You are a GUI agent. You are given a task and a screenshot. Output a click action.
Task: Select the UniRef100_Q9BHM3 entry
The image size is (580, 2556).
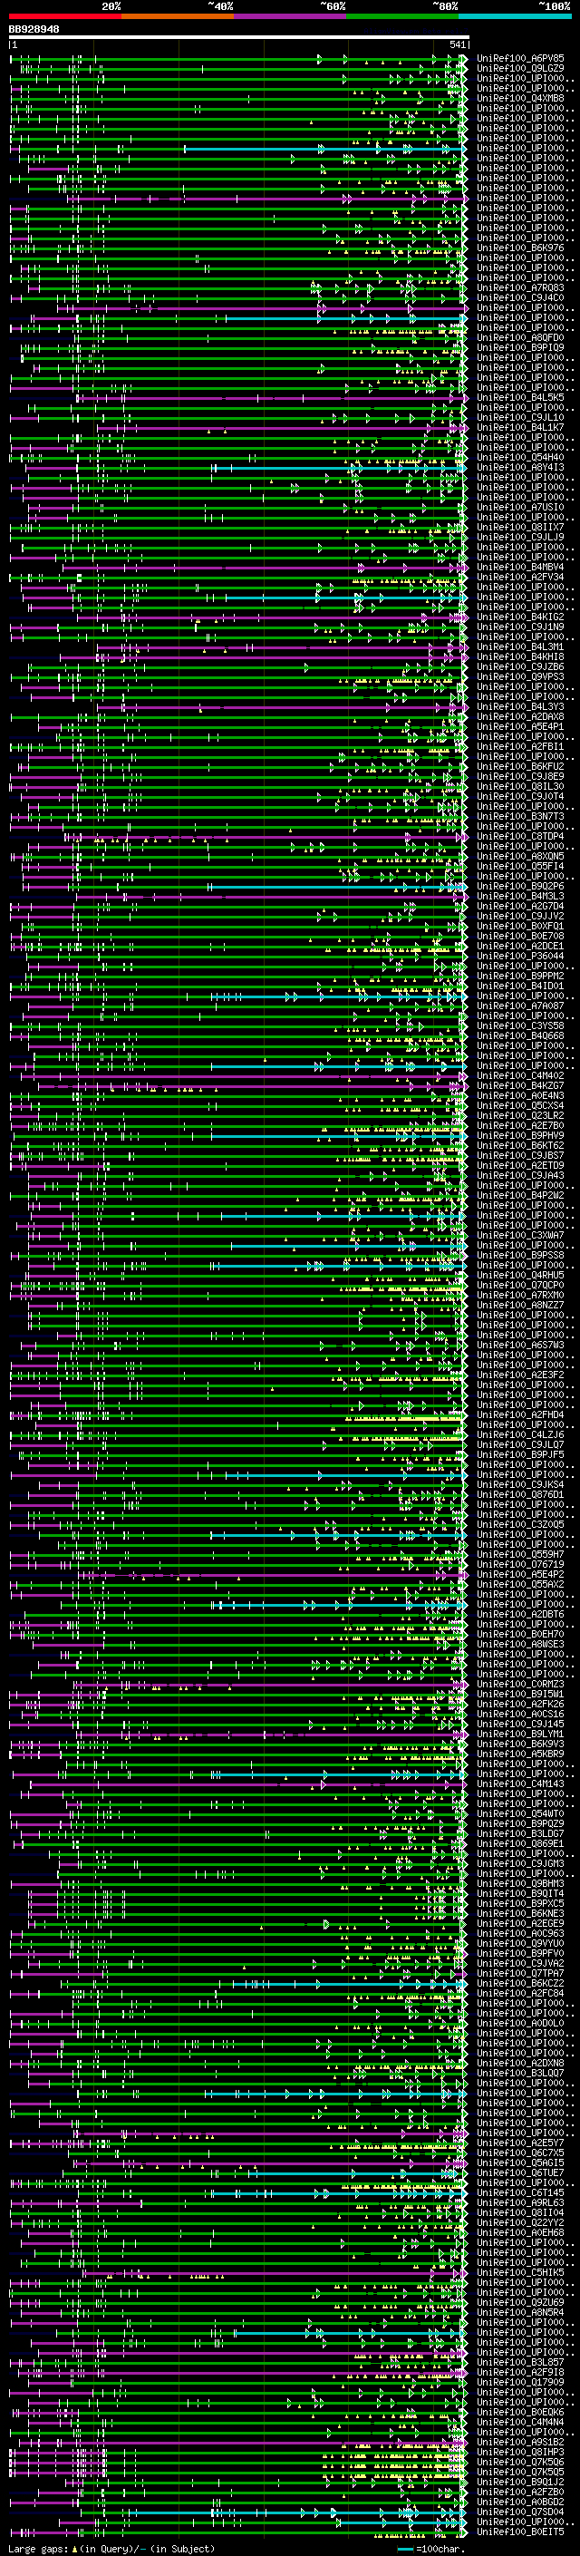520,1883
